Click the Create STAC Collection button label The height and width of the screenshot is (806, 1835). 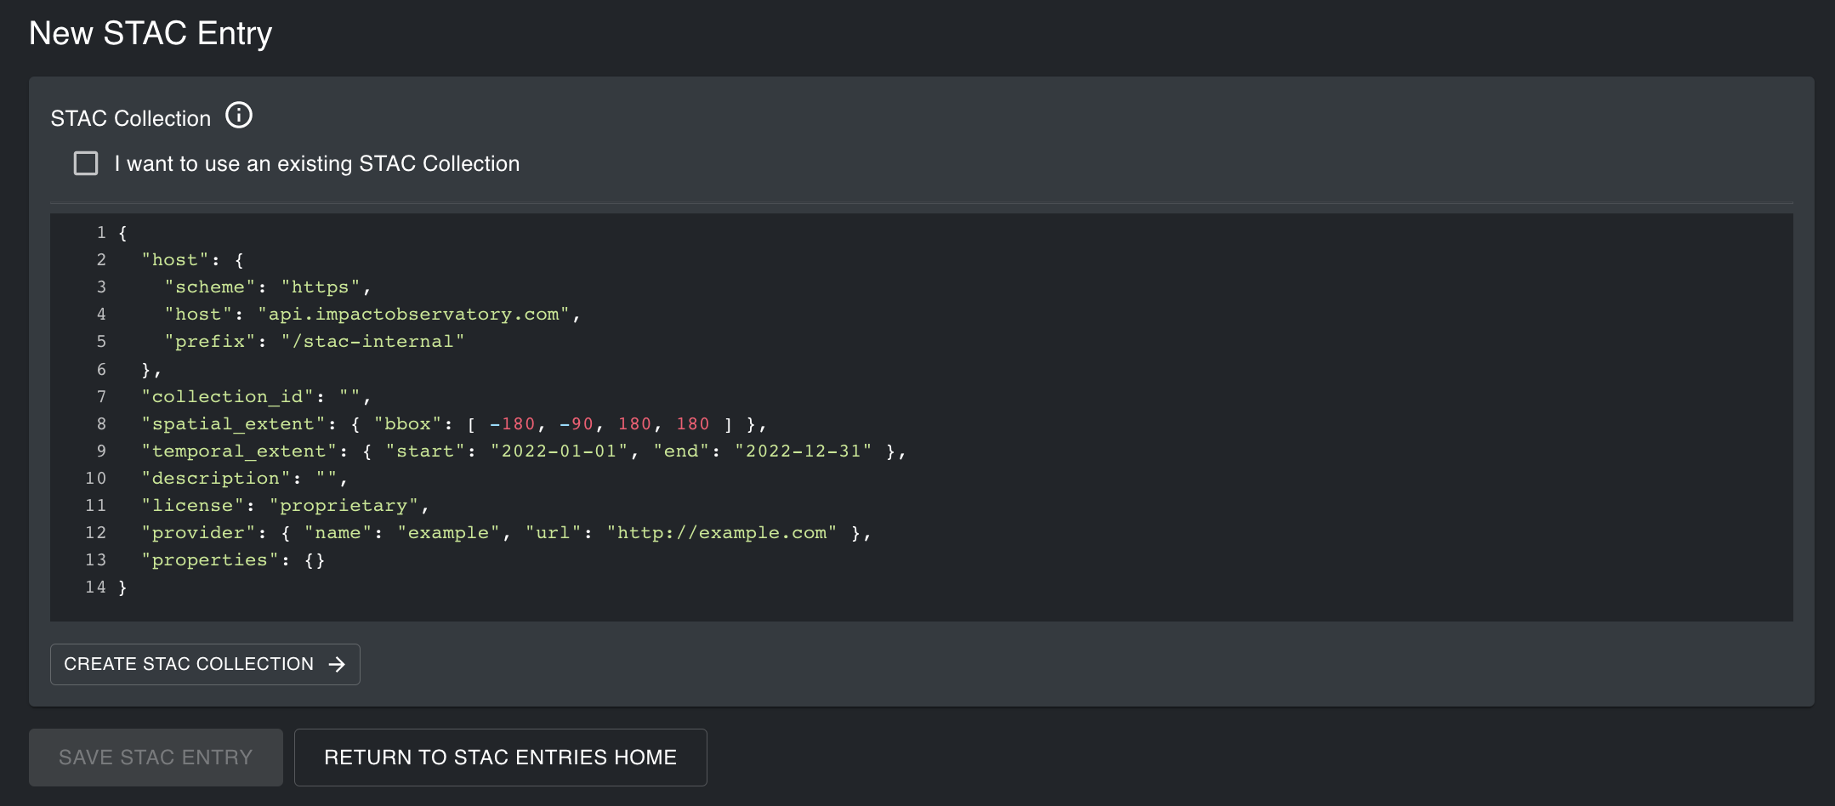tap(189, 664)
